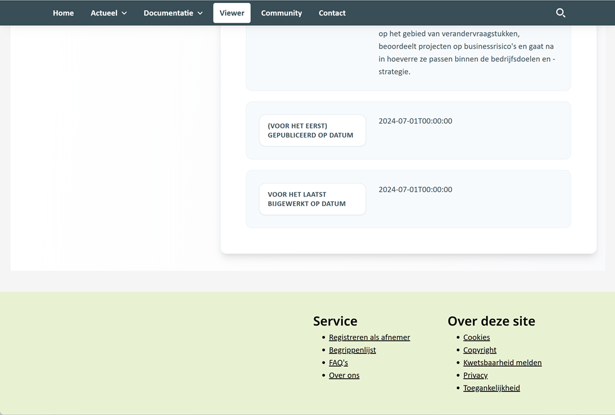Click the Over ons link

(344, 375)
